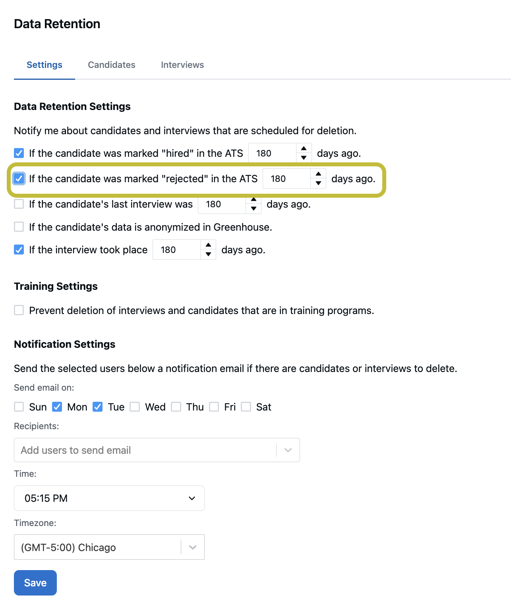Image resolution: width=511 pixels, height=609 pixels.
Task: Check the anonymized in Greenhouse option
Action: [x=19, y=227]
